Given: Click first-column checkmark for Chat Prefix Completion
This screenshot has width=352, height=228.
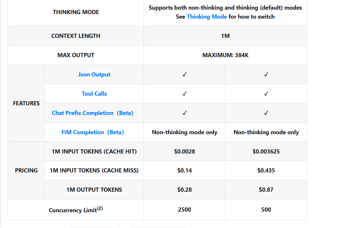Looking at the screenshot, I should (x=185, y=113).
